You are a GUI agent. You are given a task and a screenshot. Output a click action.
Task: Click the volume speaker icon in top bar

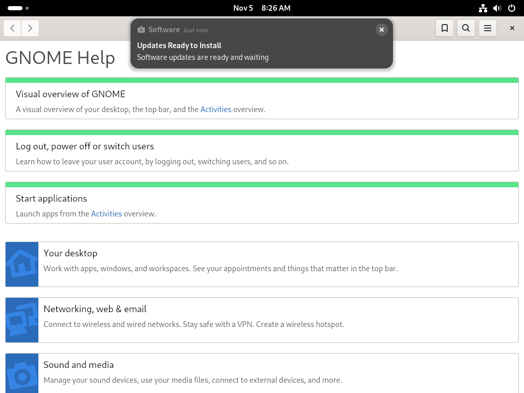[497, 8]
